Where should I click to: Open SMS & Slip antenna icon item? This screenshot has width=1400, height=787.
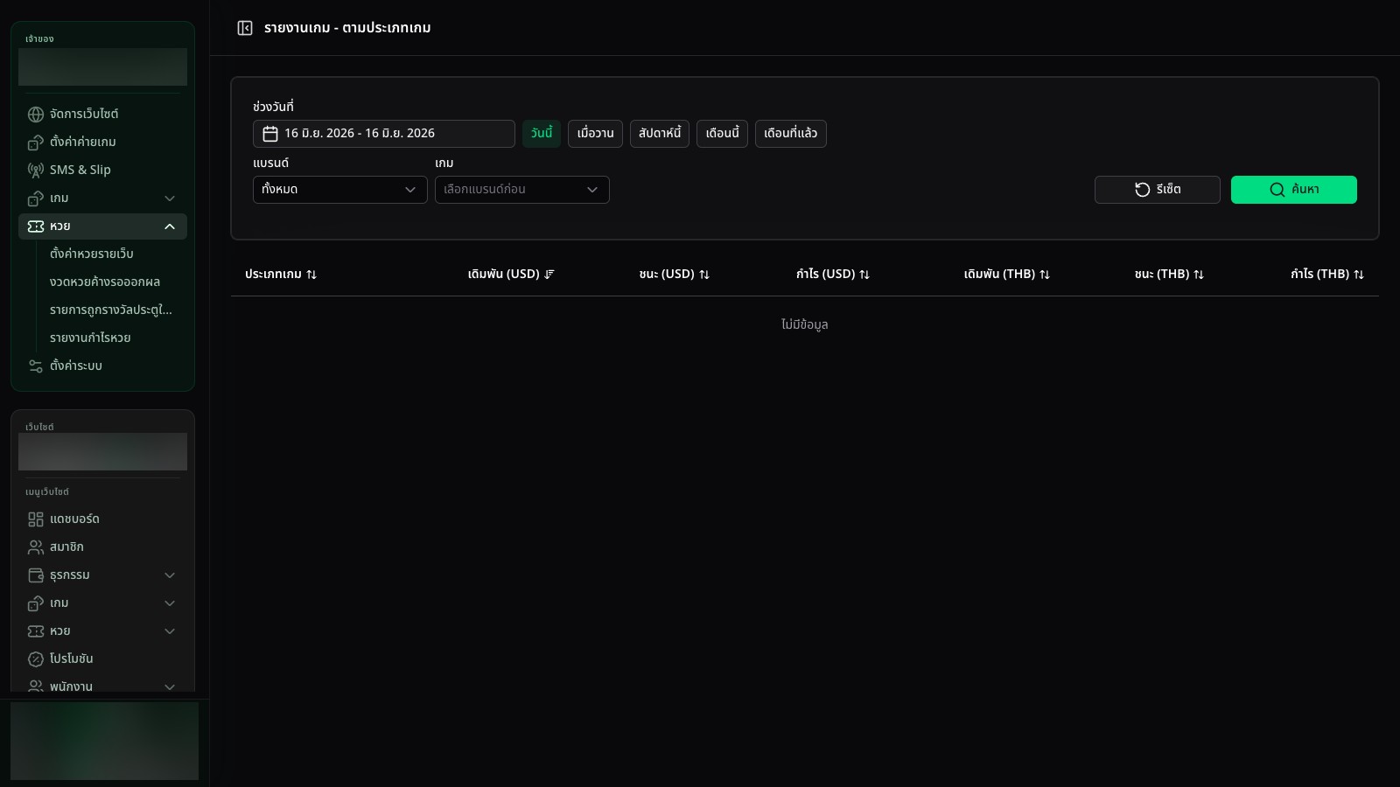pyautogui.click(x=36, y=171)
